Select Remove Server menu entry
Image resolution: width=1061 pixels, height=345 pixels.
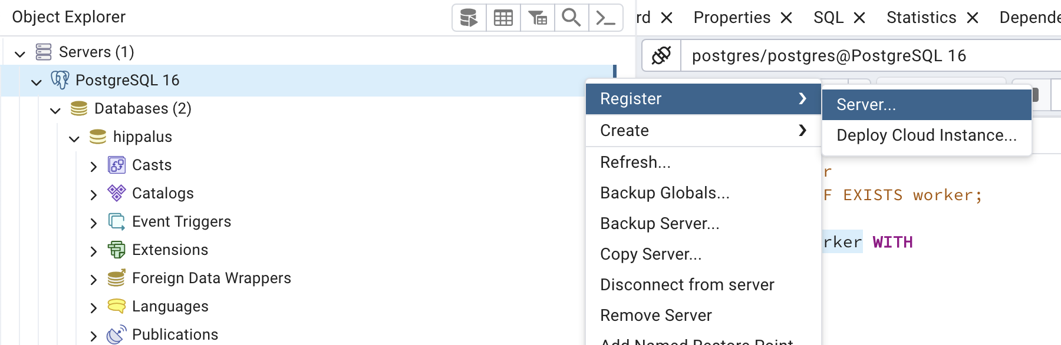(703, 316)
